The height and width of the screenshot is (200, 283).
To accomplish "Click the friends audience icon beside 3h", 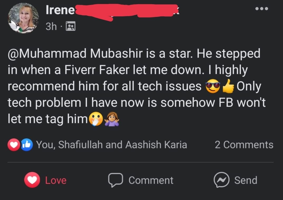I will pos(70,26).
